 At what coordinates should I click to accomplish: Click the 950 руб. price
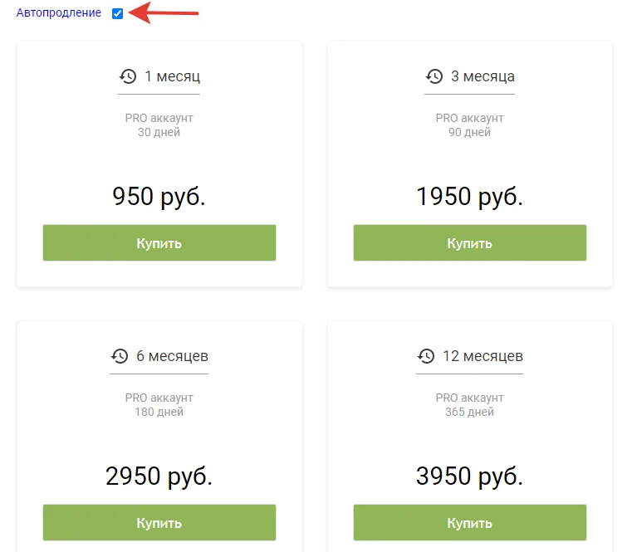[159, 197]
